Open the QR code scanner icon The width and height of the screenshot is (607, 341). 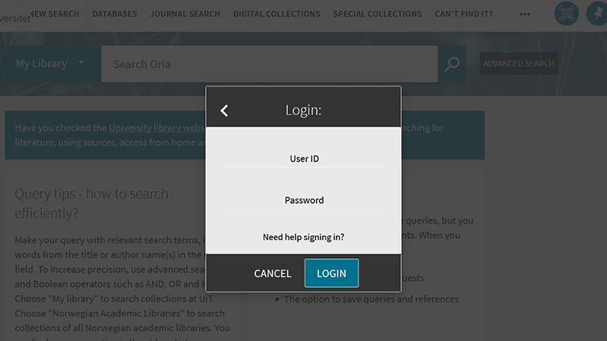(566, 14)
